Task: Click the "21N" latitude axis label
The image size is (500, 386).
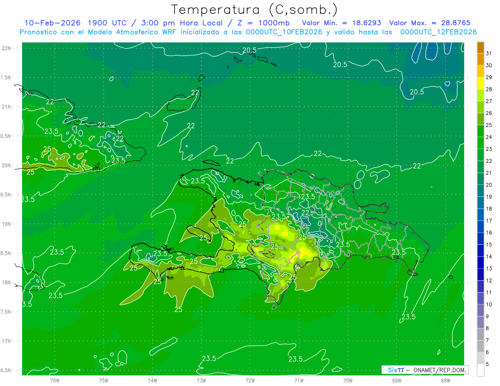Action: pos(7,107)
